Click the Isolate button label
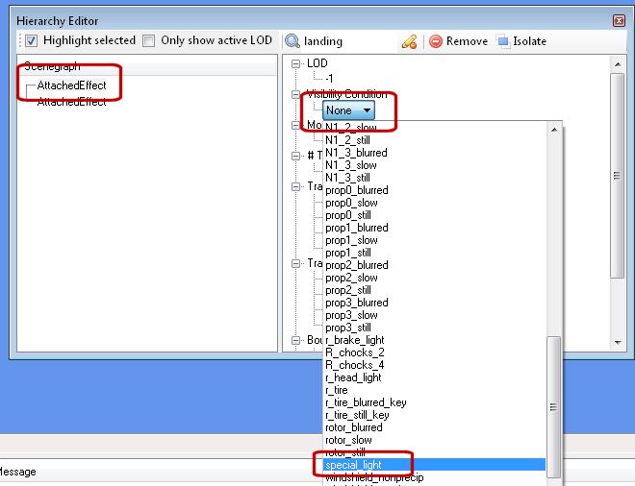Image resolution: width=635 pixels, height=486 pixels. tap(529, 41)
